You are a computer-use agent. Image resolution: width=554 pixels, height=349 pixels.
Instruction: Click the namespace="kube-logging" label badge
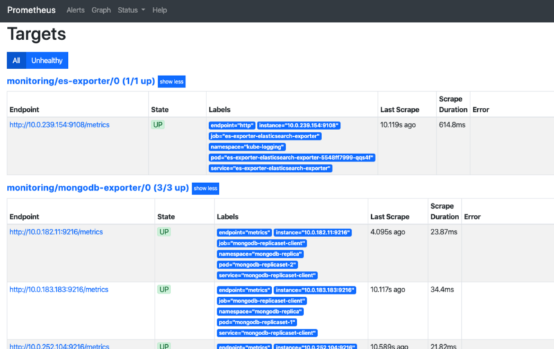pyautogui.click(x=247, y=147)
